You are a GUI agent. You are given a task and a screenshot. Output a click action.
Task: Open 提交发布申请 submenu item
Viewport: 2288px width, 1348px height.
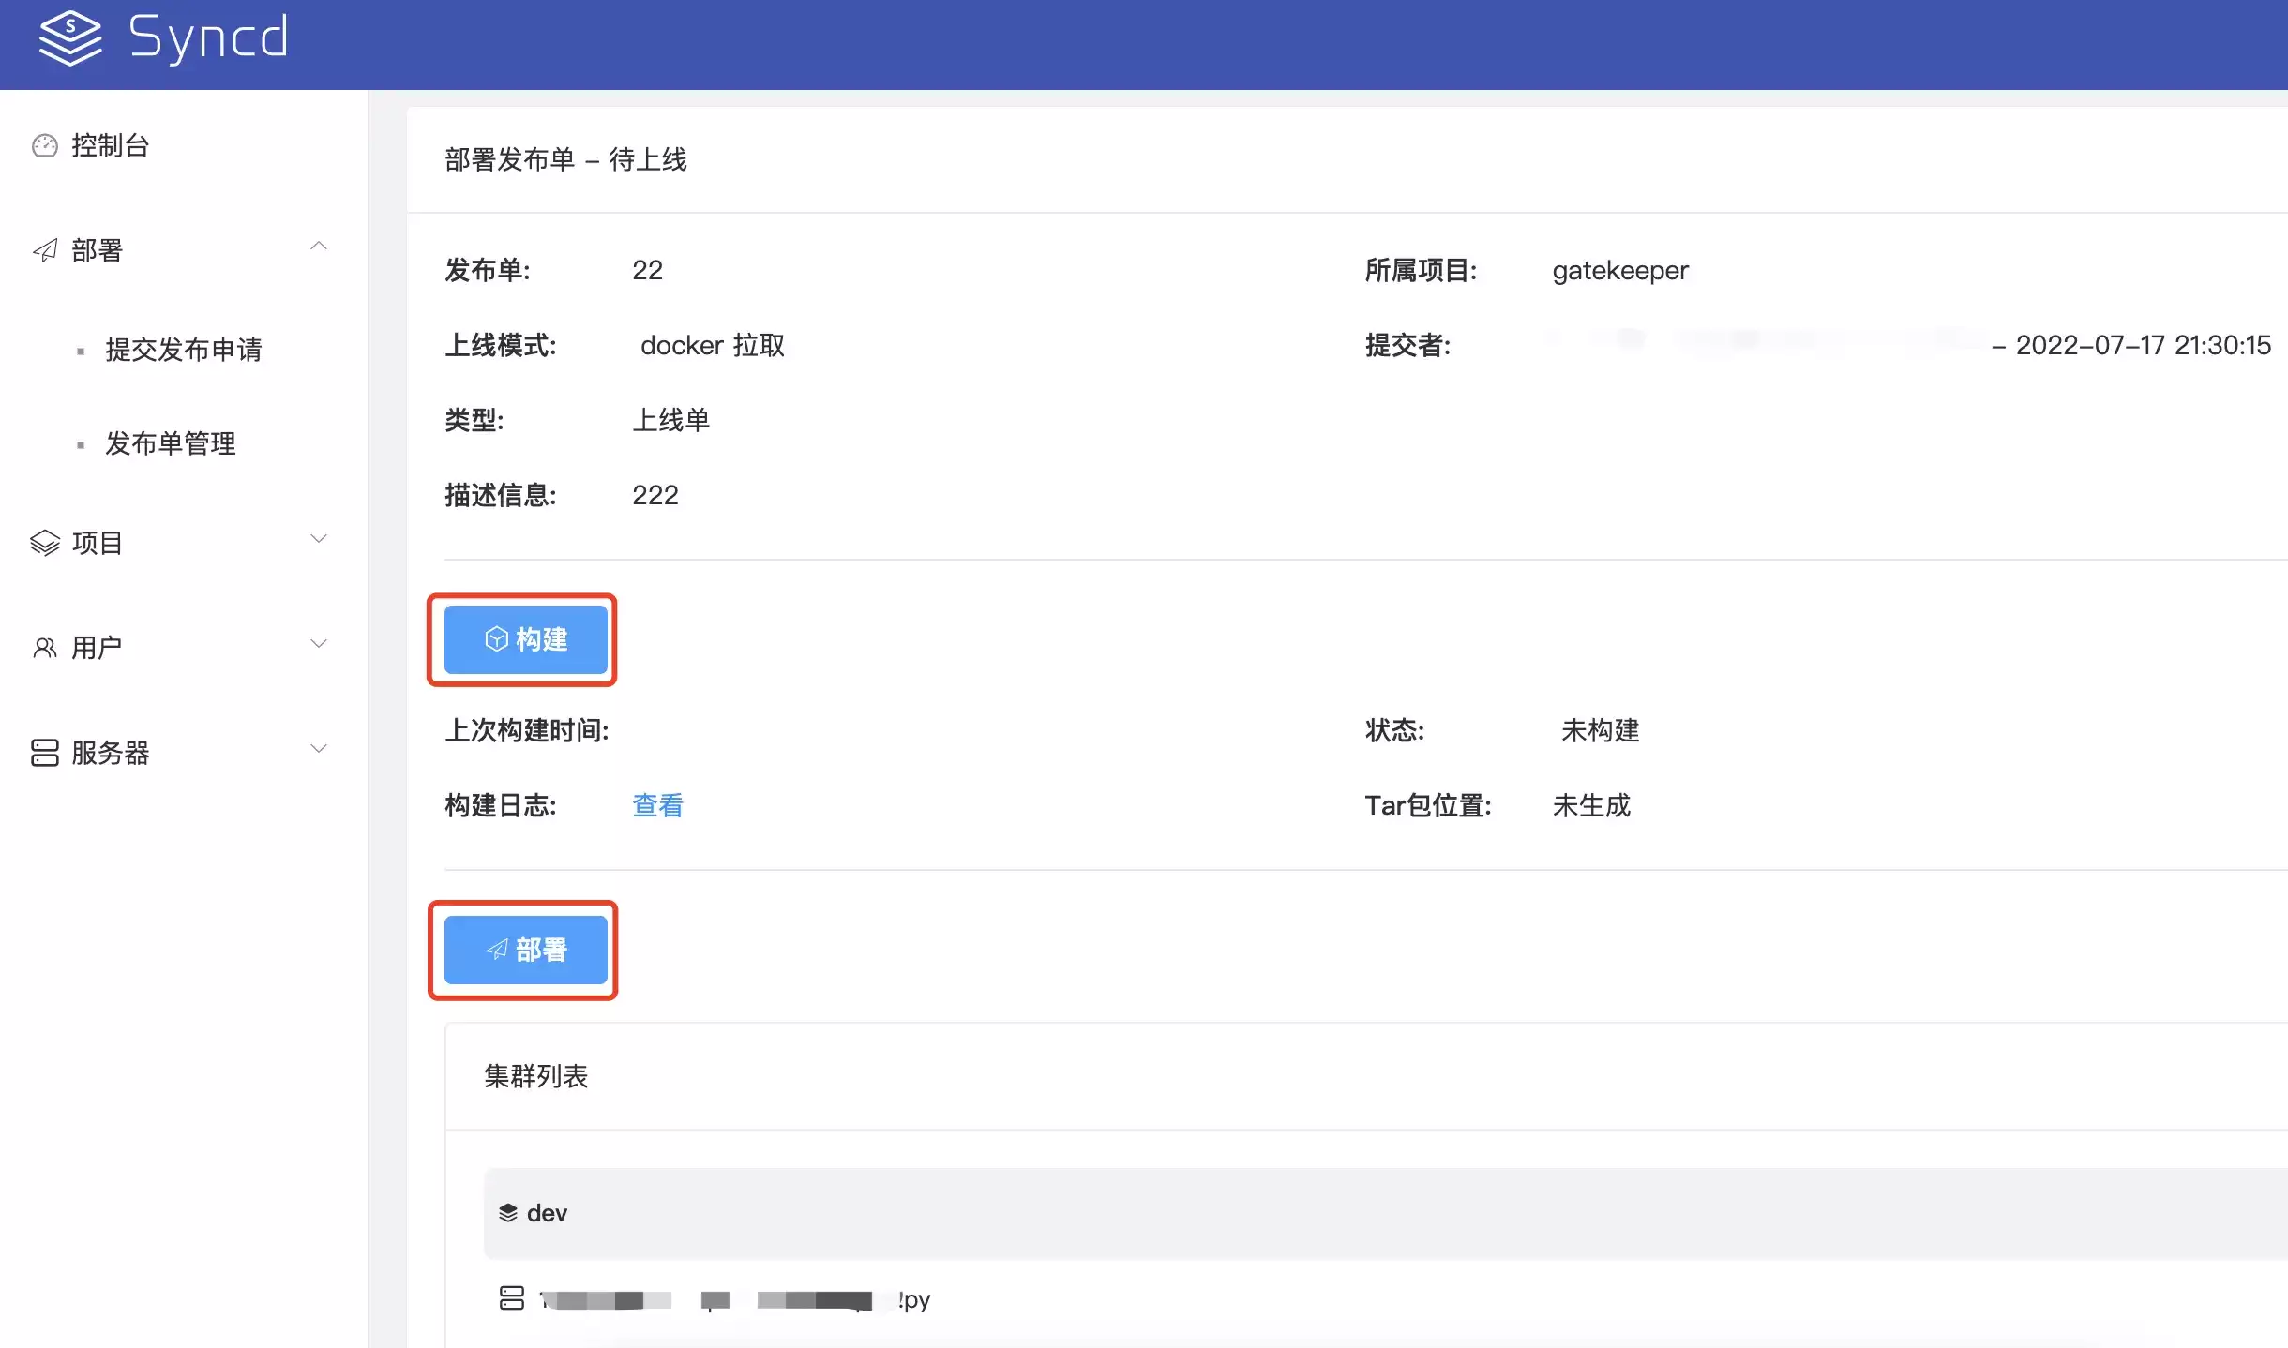(184, 350)
